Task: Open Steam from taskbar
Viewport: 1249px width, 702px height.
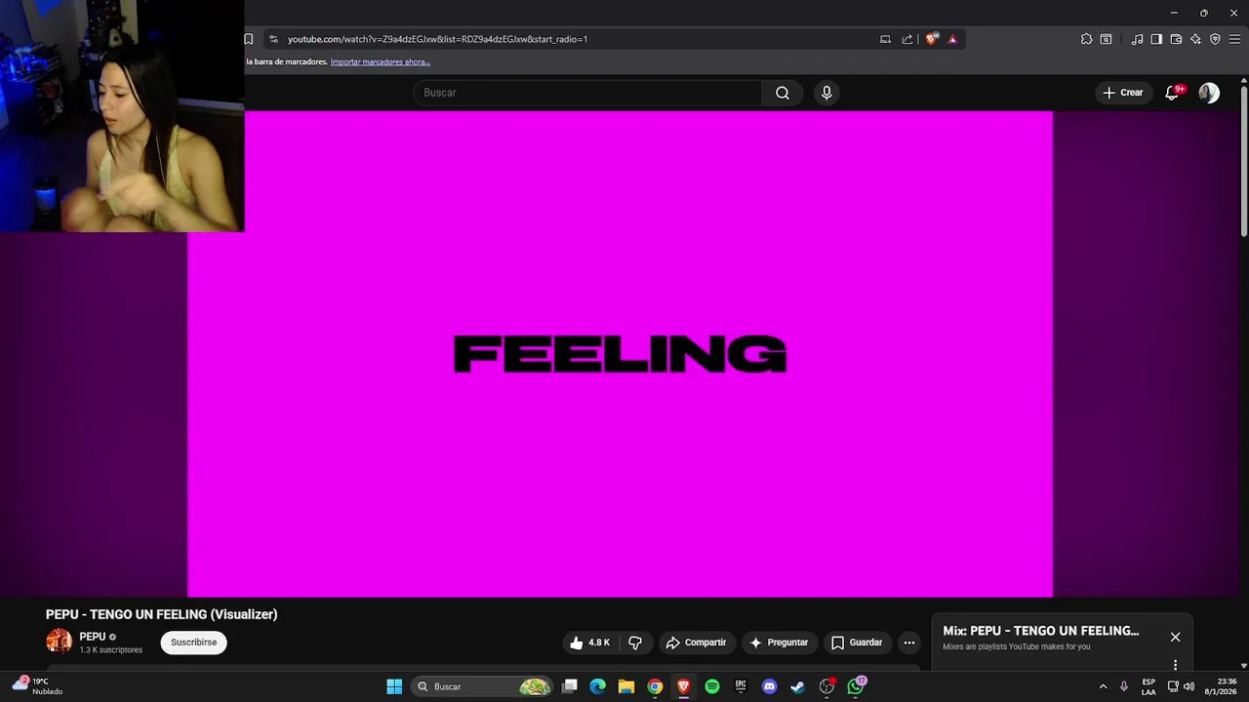Action: 798,686
